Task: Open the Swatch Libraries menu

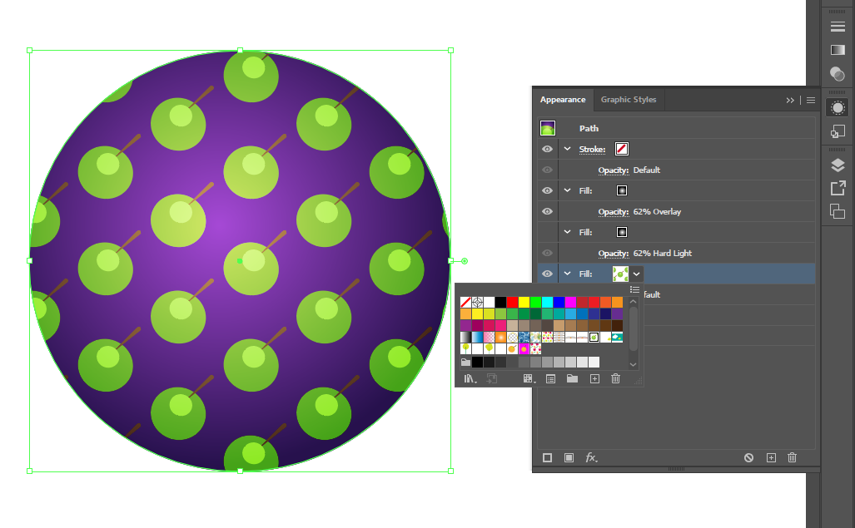Action: pos(470,379)
